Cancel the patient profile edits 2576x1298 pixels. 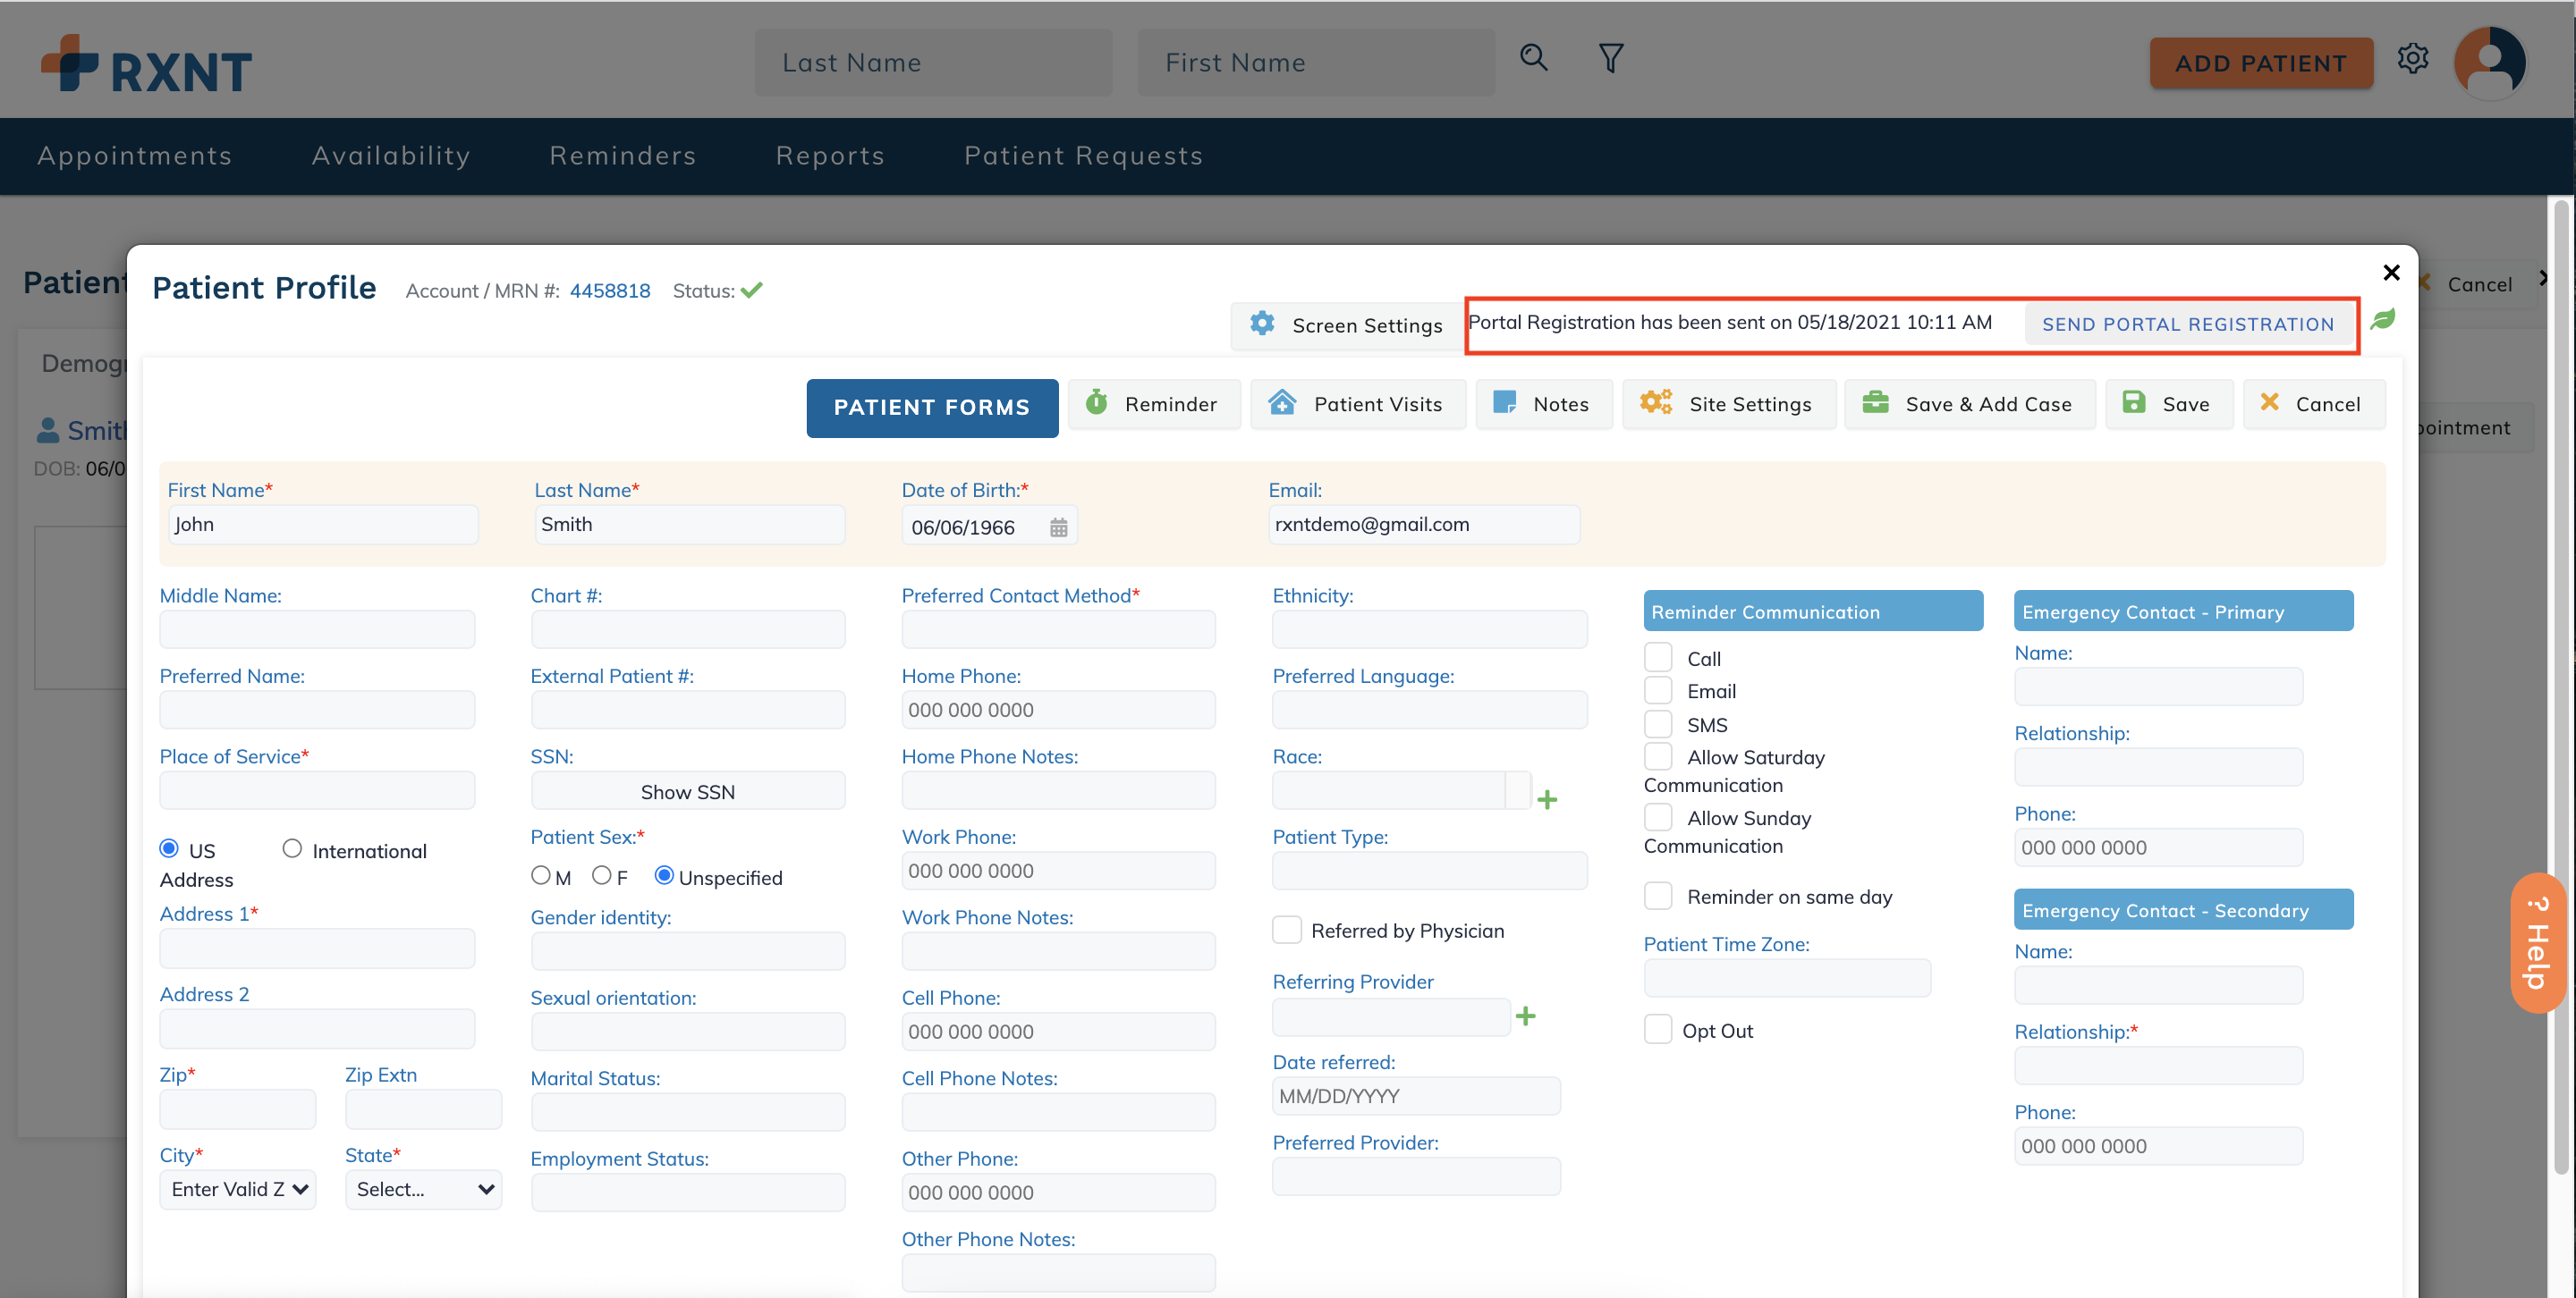click(2313, 404)
